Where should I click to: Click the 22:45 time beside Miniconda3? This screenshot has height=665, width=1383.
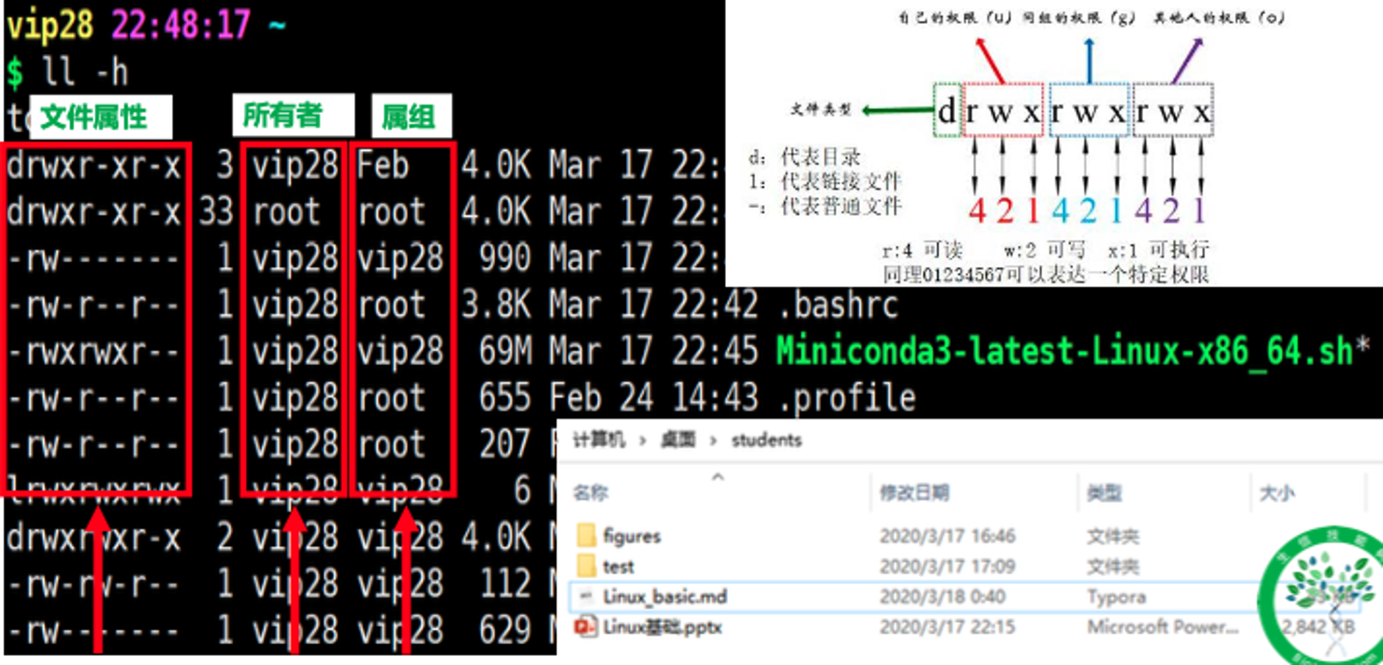point(715,351)
